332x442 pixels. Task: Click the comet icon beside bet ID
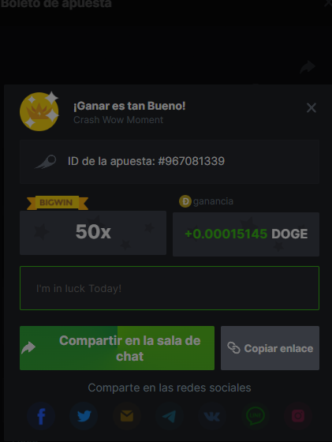click(46, 162)
